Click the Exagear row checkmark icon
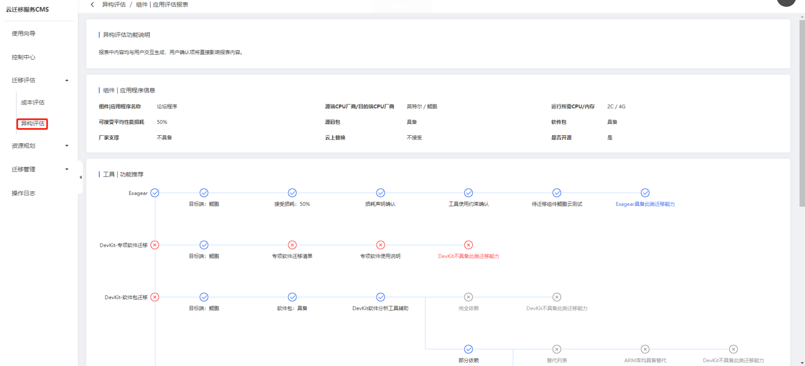The height and width of the screenshot is (366, 805). [x=155, y=193]
